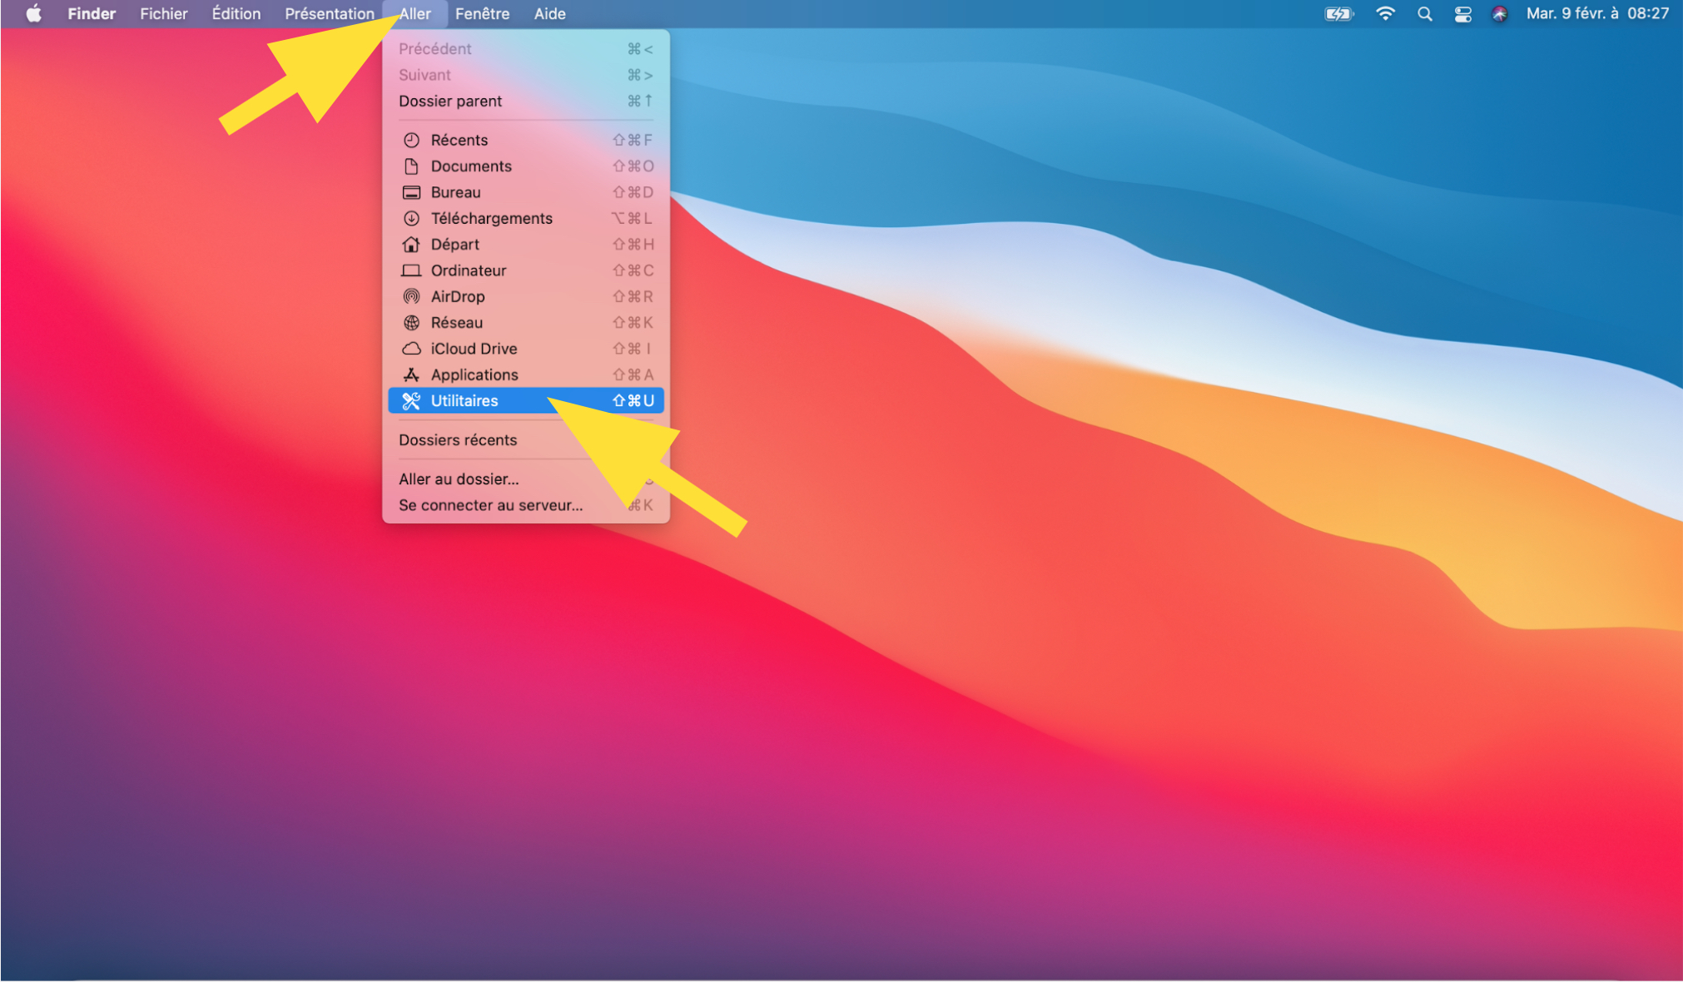This screenshot has width=1683, height=982.
Task: Open the Édition menu
Action: tap(236, 13)
